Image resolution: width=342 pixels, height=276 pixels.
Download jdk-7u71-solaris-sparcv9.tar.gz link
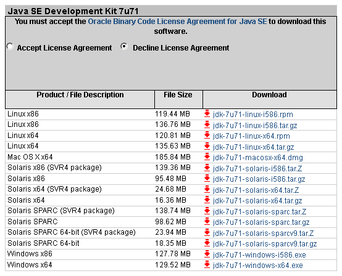265,244
